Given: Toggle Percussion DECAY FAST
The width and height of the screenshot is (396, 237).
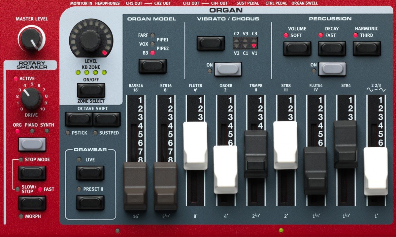Looking at the screenshot, I should [x=332, y=47].
